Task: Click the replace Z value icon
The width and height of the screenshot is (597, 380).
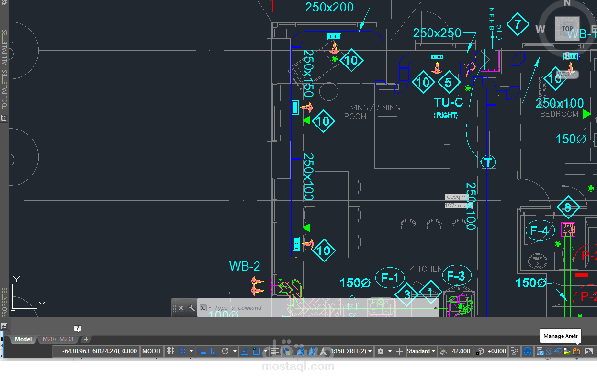Action: [480, 351]
